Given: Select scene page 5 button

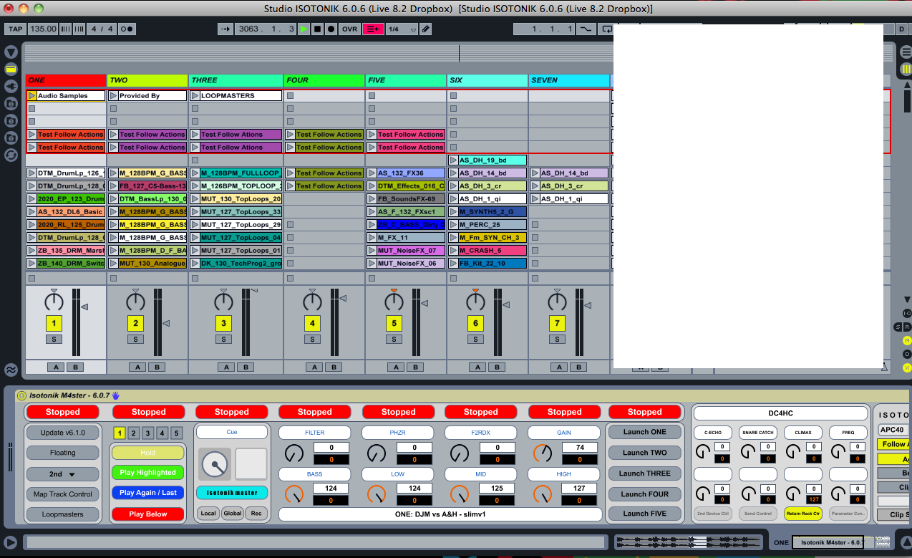Looking at the screenshot, I should click(177, 433).
